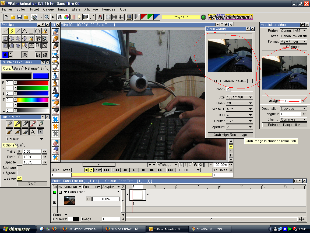
Task: Click Grab High-Res. Image button
Action: point(230,135)
